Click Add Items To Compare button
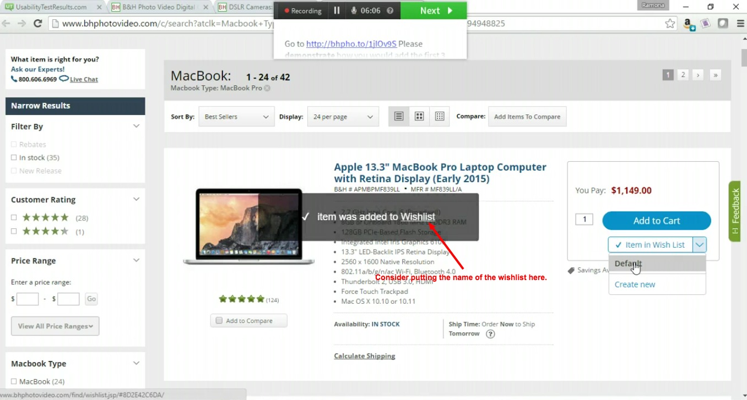Viewport: 747px width, 400px height. [527, 117]
